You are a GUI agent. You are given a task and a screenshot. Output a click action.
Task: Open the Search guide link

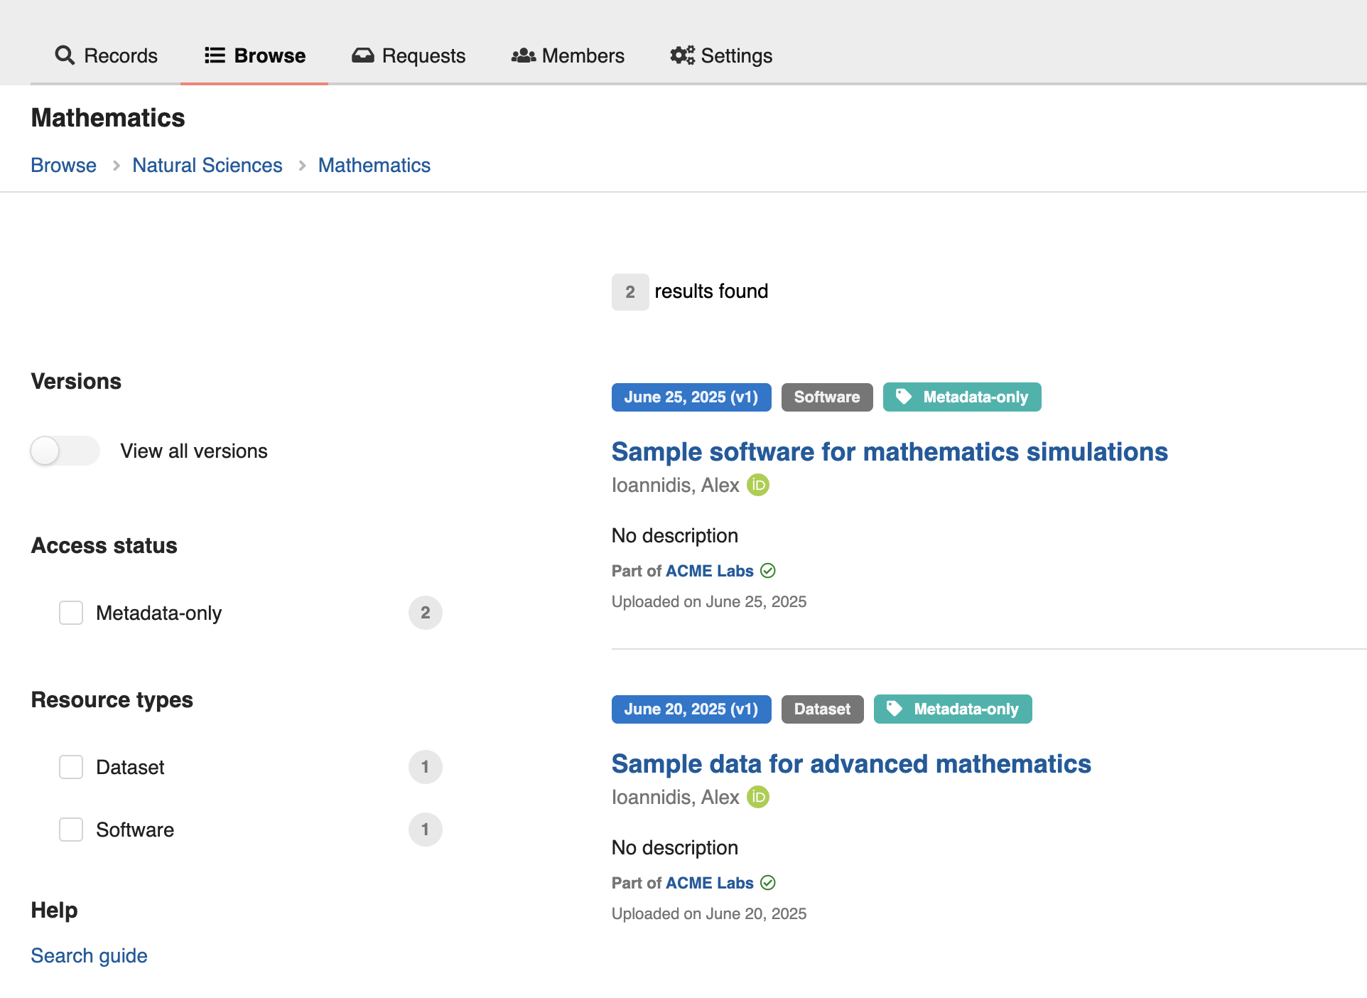point(88,955)
